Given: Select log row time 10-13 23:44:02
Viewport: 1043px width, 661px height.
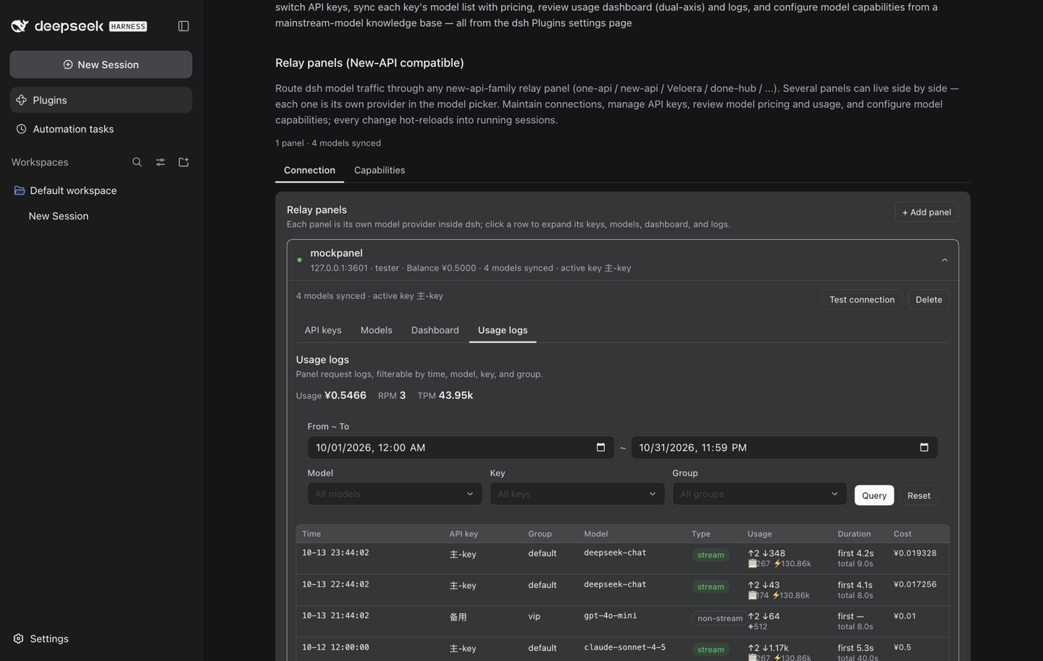Looking at the screenshot, I should 335,552.
